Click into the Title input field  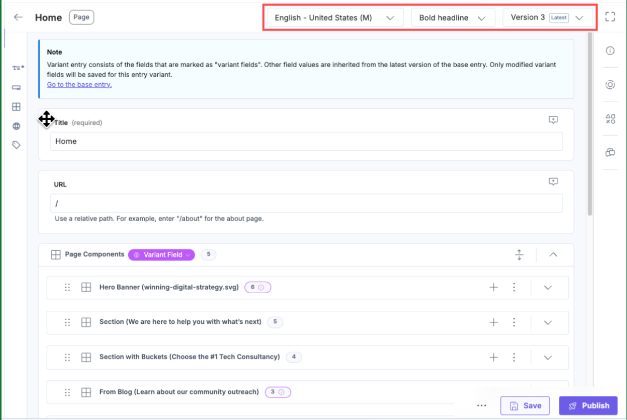(306, 141)
